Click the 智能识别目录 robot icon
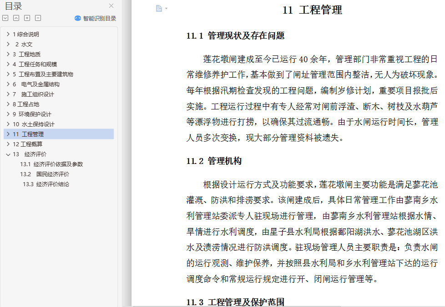The width and height of the screenshot is (445, 307). pyautogui.click(x=78, y=19)
